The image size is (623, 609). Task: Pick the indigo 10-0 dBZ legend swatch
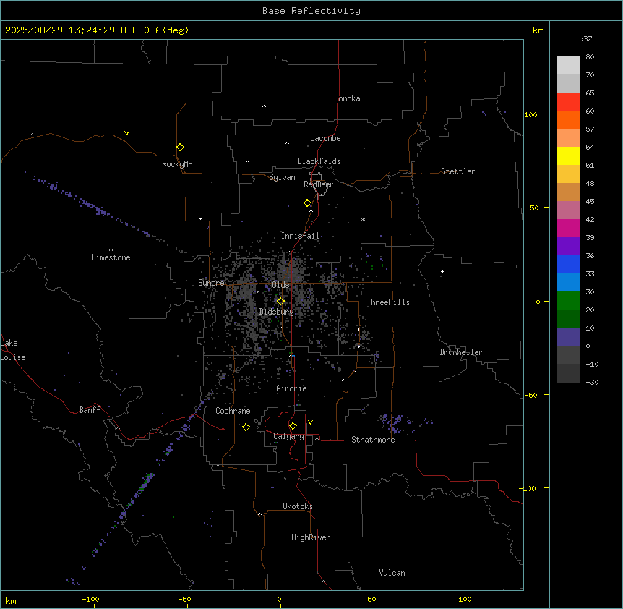tap(568, 337)
